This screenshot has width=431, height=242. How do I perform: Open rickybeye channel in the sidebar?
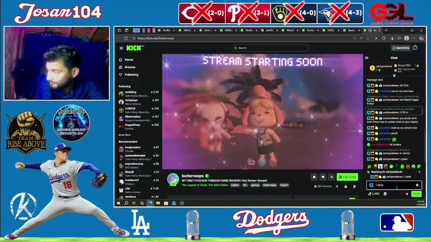point(138,102)
